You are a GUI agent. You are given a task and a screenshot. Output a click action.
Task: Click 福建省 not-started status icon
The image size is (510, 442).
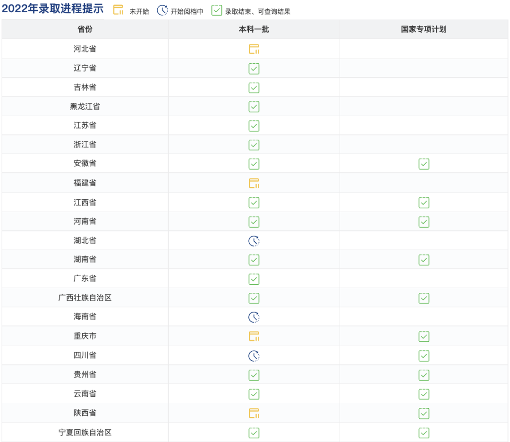click(254, 183)
